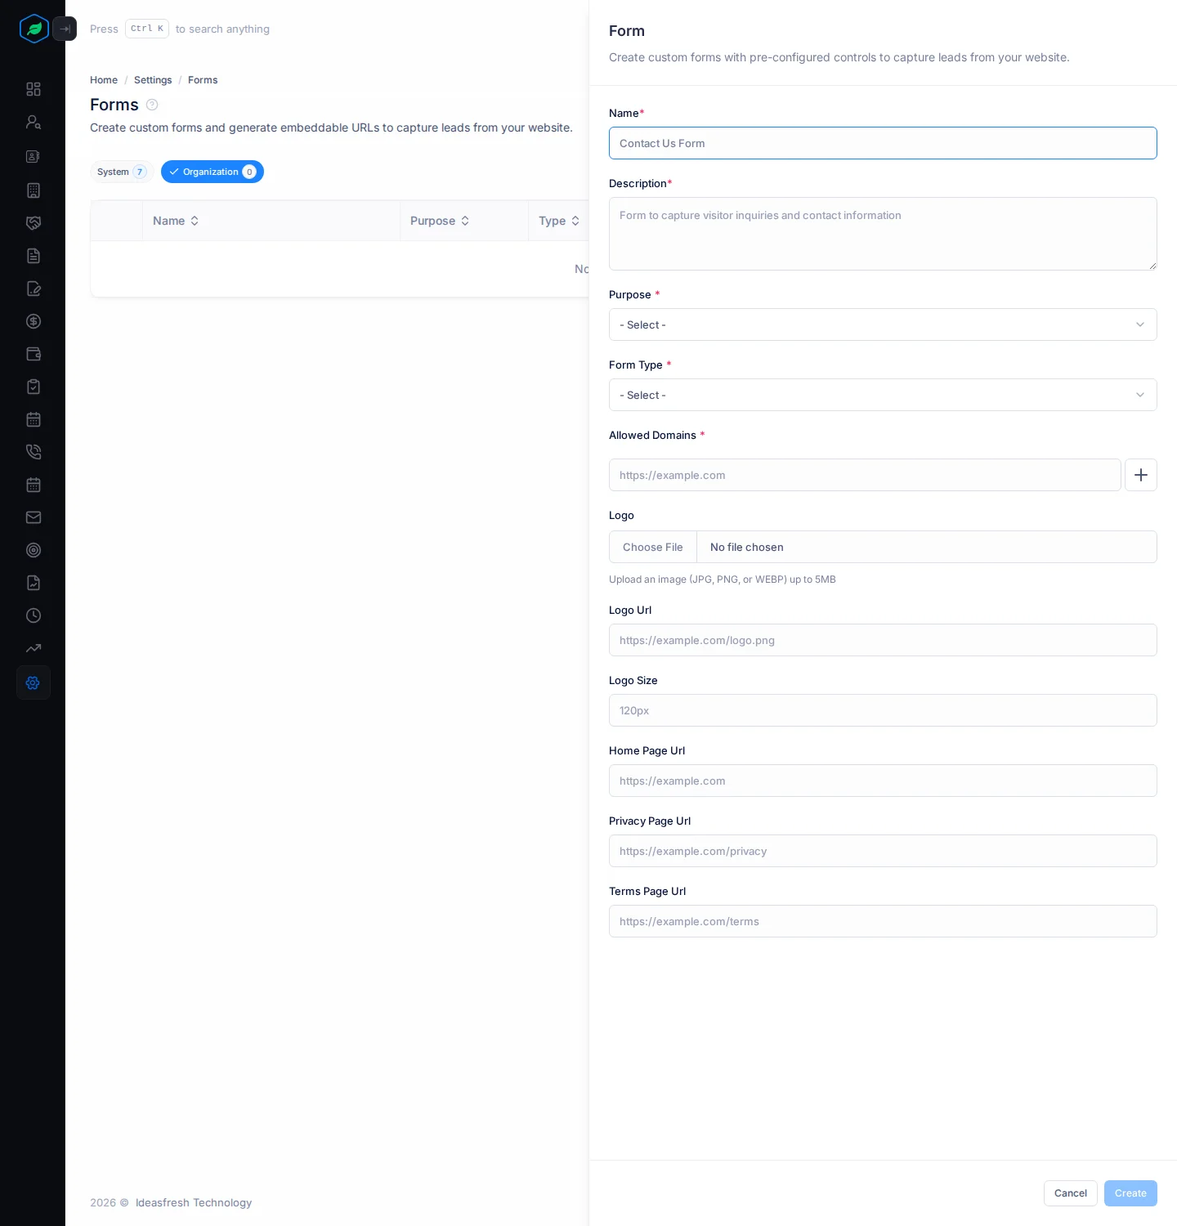Go to Settings breadcrumb

153,80
